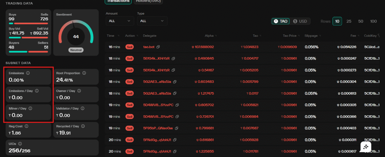Click the info icon beside Emissions
Screen dimensions: 385x157
28,73
